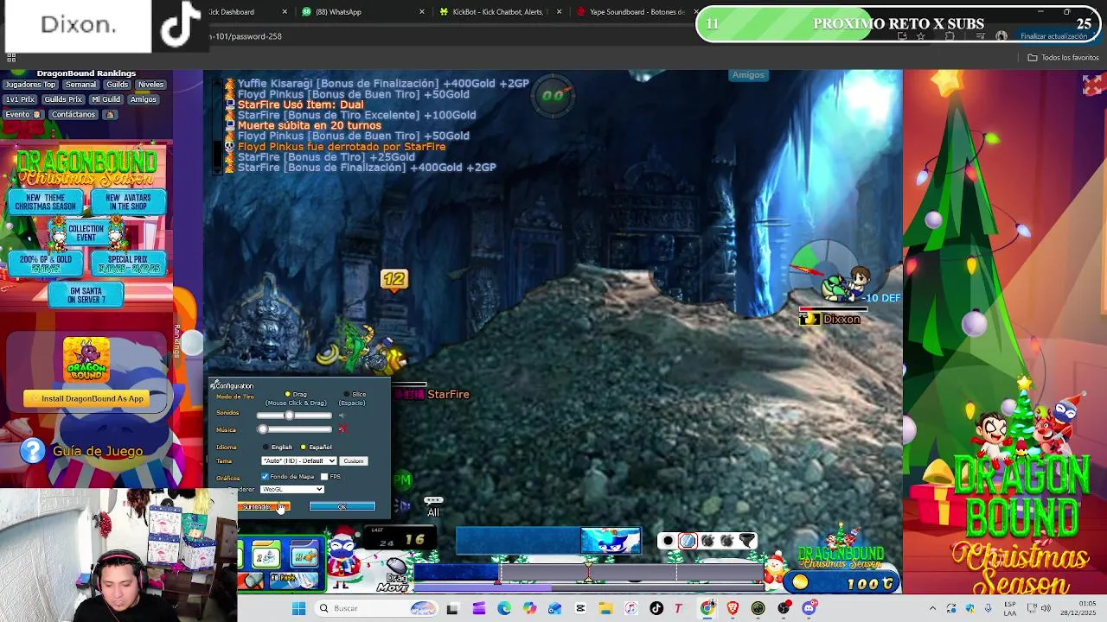
Task: Open the Tema theme dropdown
Action: [298, 461]
